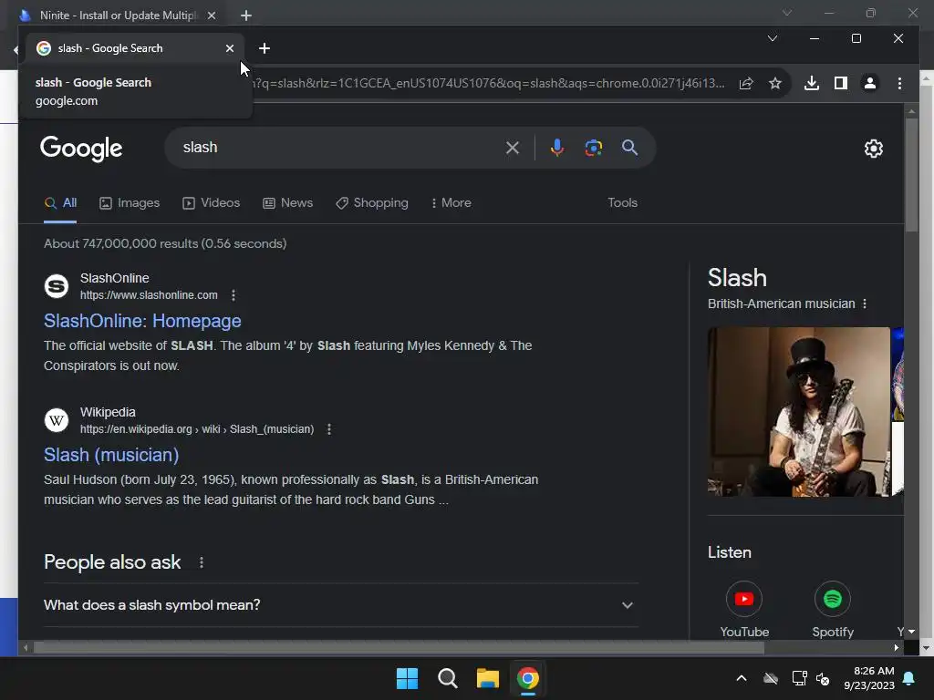Click the magnifier search button
934x700 pixels.
click(629, 148)
